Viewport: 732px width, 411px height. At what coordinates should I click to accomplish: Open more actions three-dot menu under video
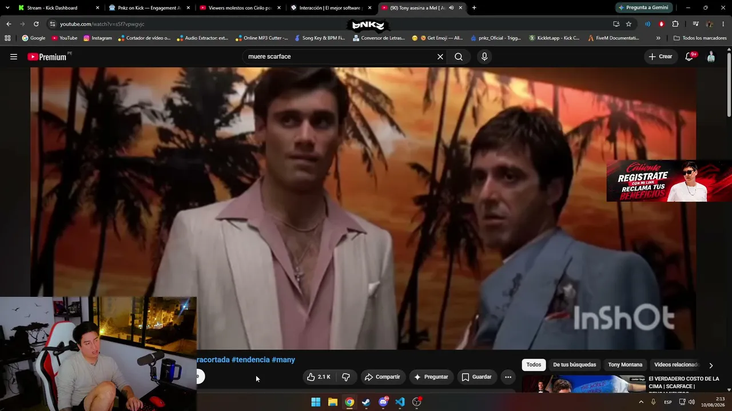508,377
